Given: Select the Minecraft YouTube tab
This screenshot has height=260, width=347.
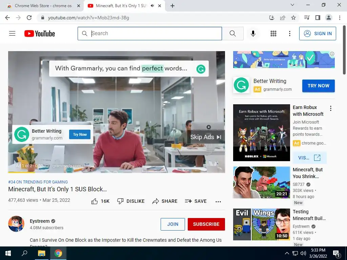Looking at the screenshot, I should (121, 6).
